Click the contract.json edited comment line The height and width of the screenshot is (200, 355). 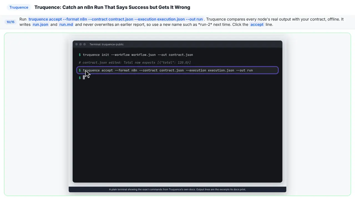tap(135, 62)
